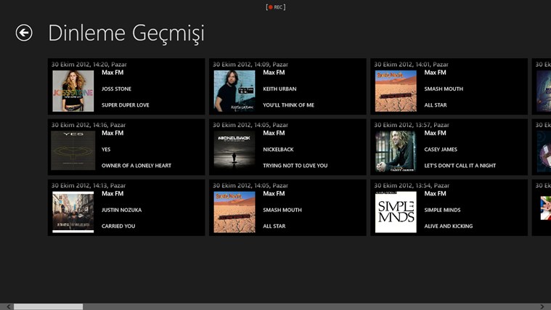This screenshot has height=310, width=551.
Task: Select artist name SIMPLE MINDS
Action: click(442, 210)
